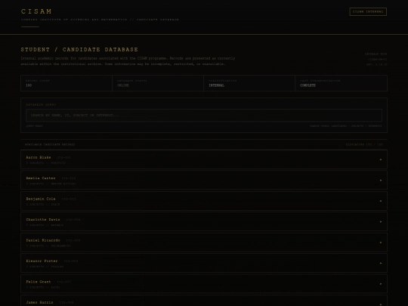Click the CISAM logo title
Screen dimensions: 408x306
coord(36,11)
